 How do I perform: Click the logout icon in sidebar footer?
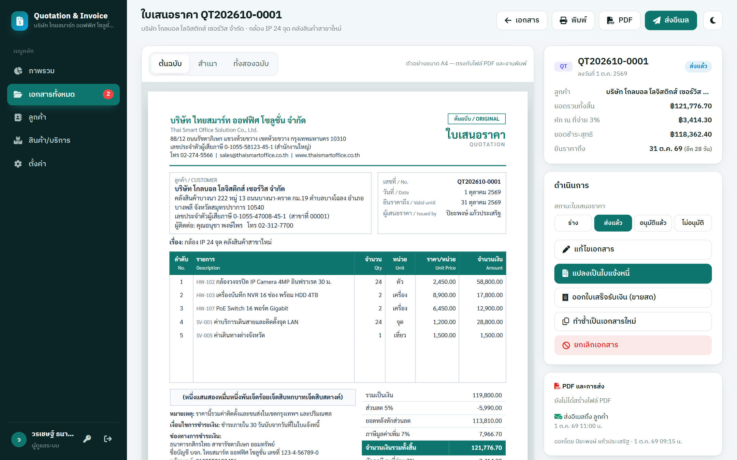pyautogui.click(x=108, y=439)
